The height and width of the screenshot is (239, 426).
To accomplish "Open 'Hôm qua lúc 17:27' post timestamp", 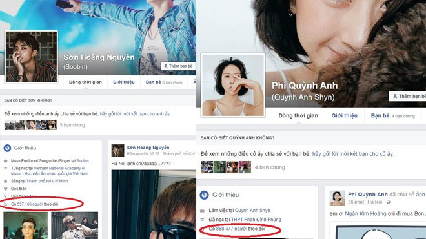I will [x=143, y=154].
